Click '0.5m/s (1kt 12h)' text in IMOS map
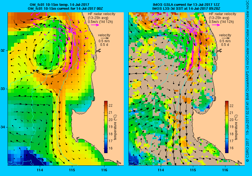Screen dimensions: 252x176 click(221, 22)
